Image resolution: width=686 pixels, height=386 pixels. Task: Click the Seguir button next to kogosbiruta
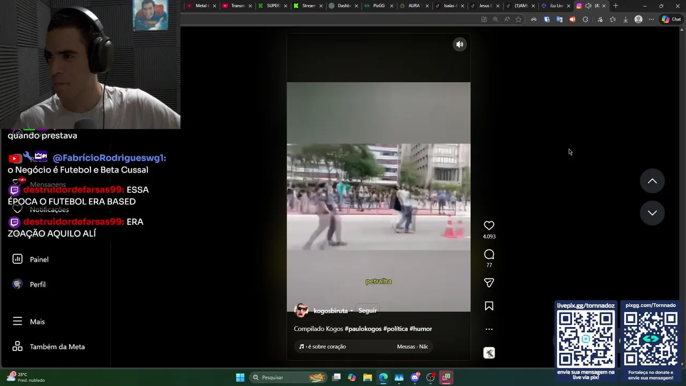368,310
